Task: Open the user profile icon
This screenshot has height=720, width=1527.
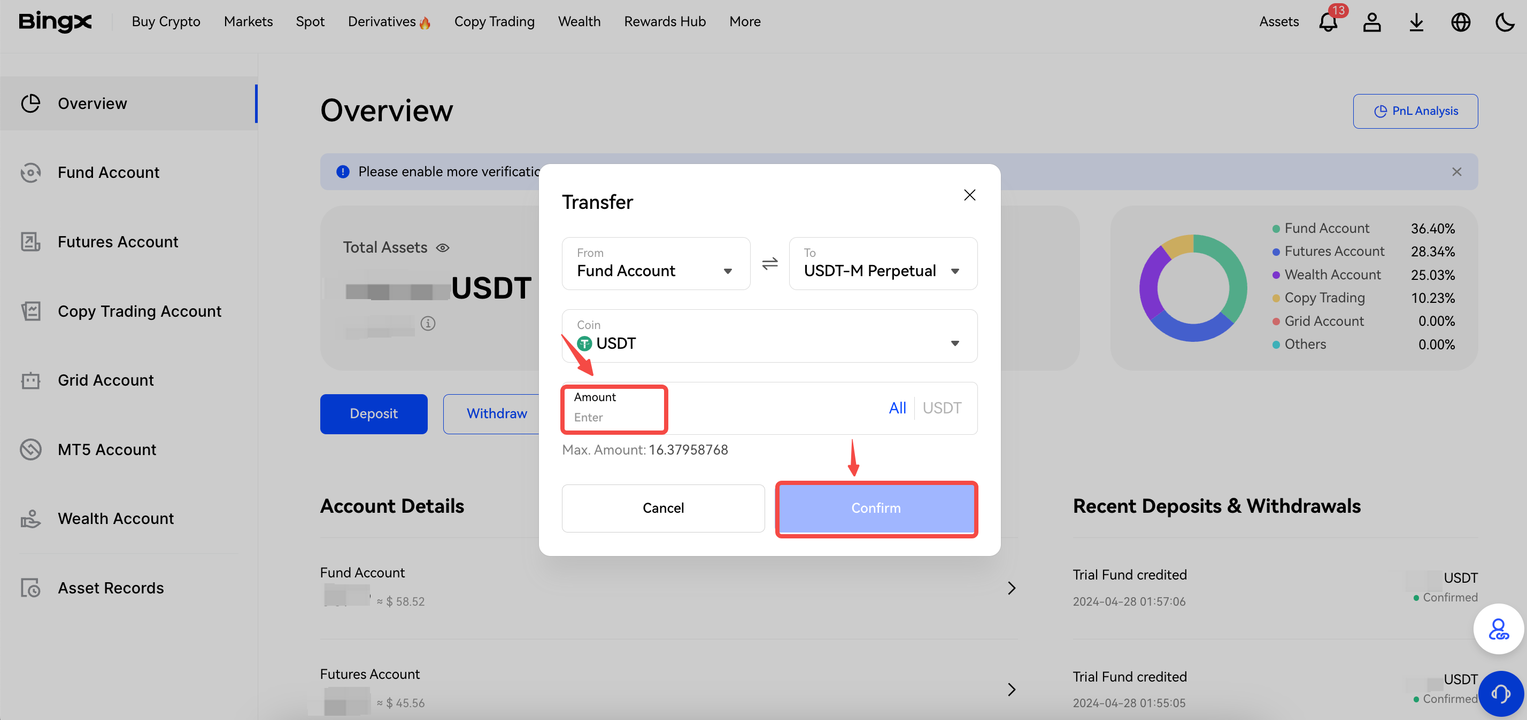Action: tap(1372, 22)
